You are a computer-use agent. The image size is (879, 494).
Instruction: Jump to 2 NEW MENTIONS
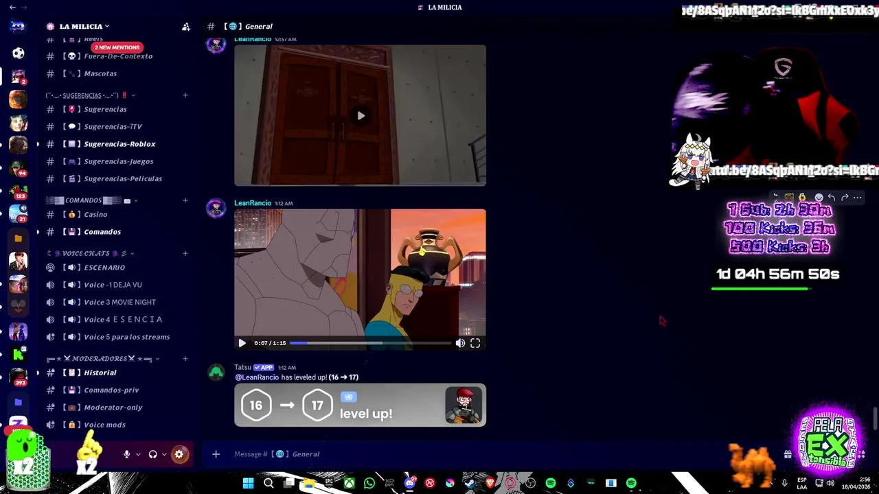[117, 47]
